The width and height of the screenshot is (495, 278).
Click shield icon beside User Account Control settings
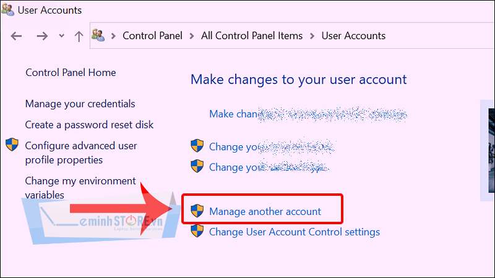pos(197,230)
